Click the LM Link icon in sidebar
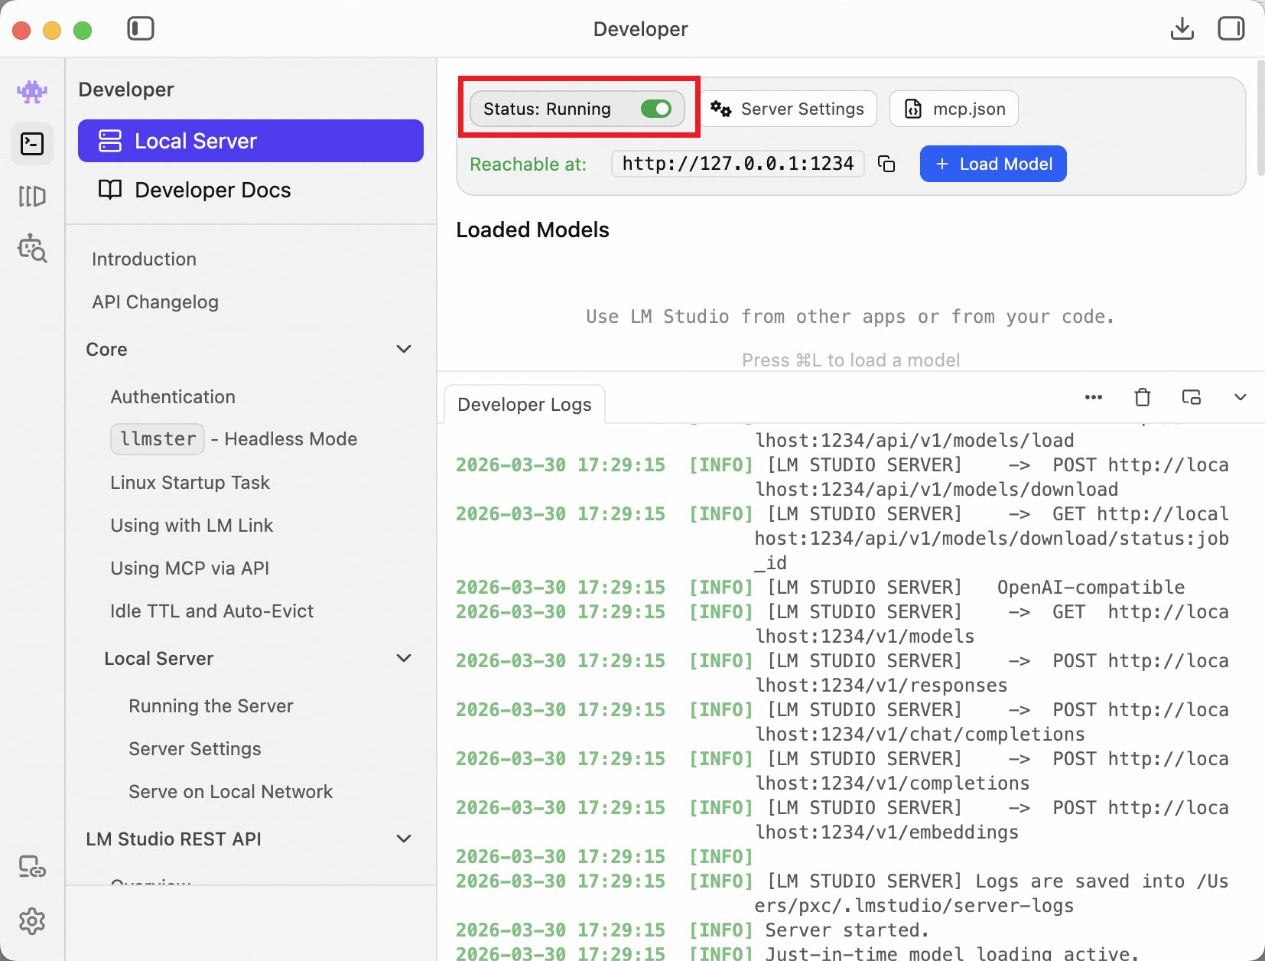The image size is (1265, 961). tap(32, 867)
